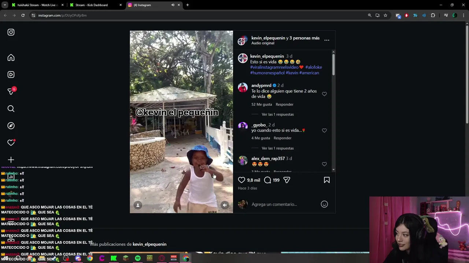
Task: Reply to _gyobo_'s comment
Action: click(282, 138)
